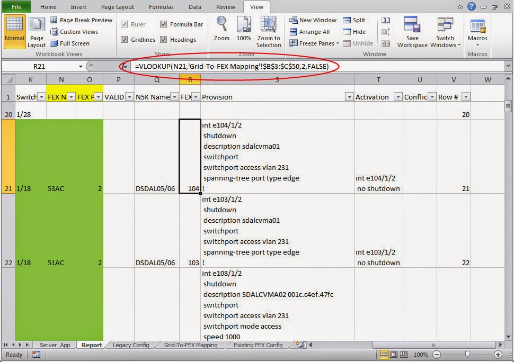Click the 100% zoom icon
This screenshot has width=514, height=362.
click(243, 28)
